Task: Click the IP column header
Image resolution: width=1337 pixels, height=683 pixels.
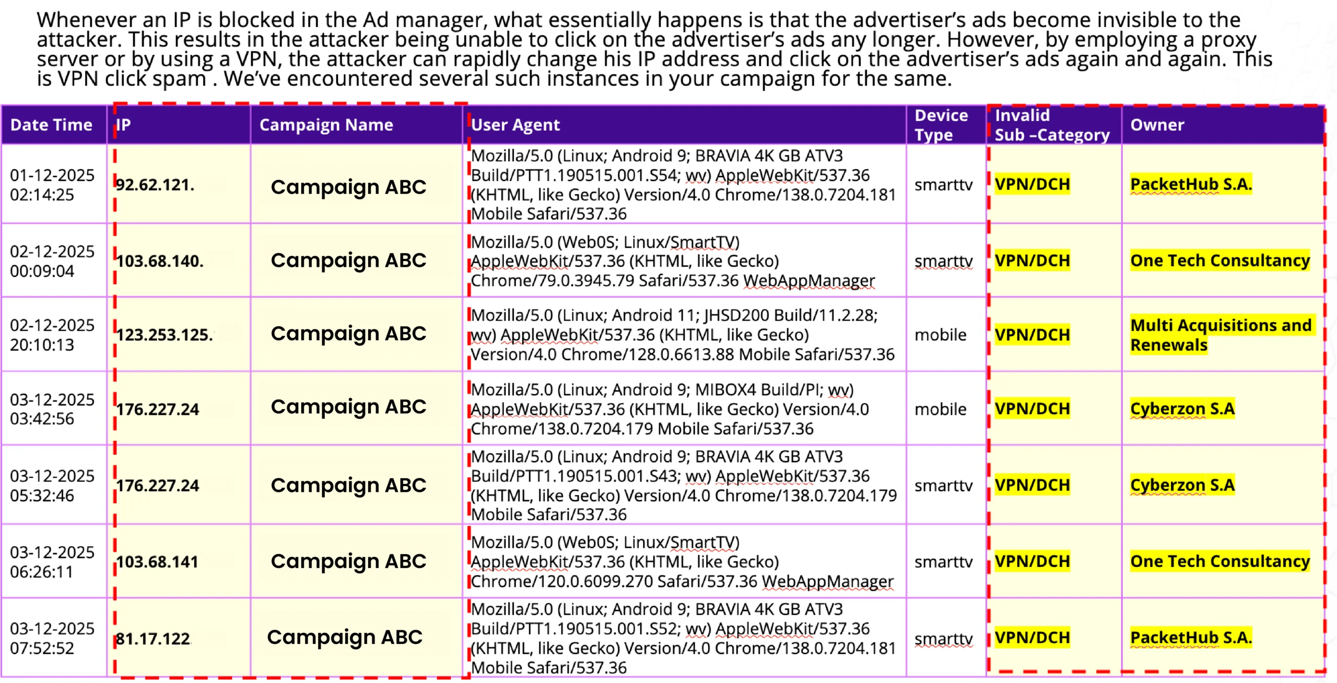Action: point(123,125)
